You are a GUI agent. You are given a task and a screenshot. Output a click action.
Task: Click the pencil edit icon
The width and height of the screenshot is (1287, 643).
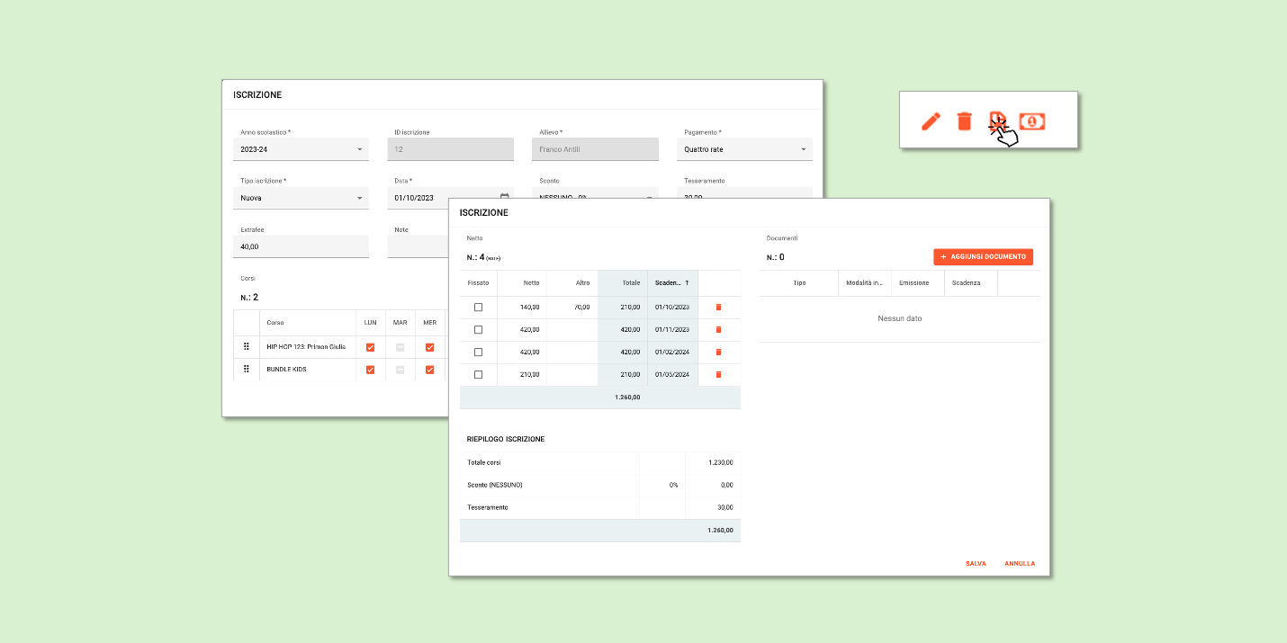click(931, 121)
